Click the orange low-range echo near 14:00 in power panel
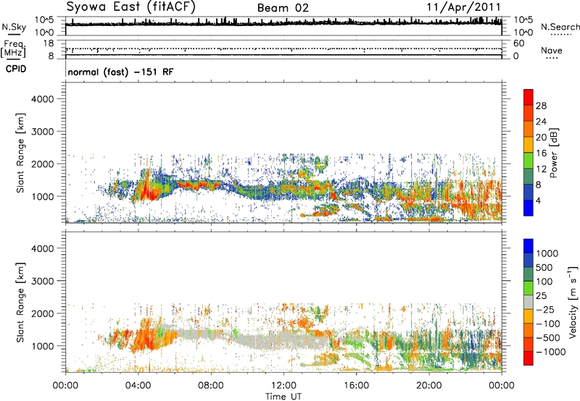 point(326,211)
